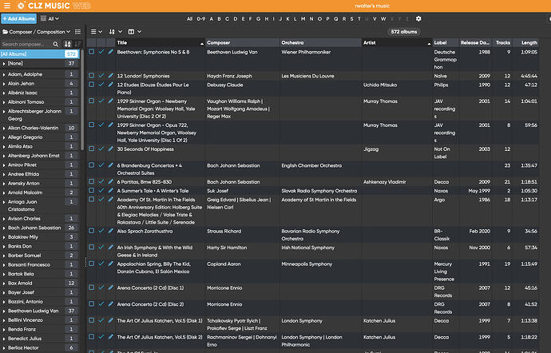Filter albums by letter M
The height and width of the screenshot is (353, 551).
pyautogui.click(x=303, y=19)
